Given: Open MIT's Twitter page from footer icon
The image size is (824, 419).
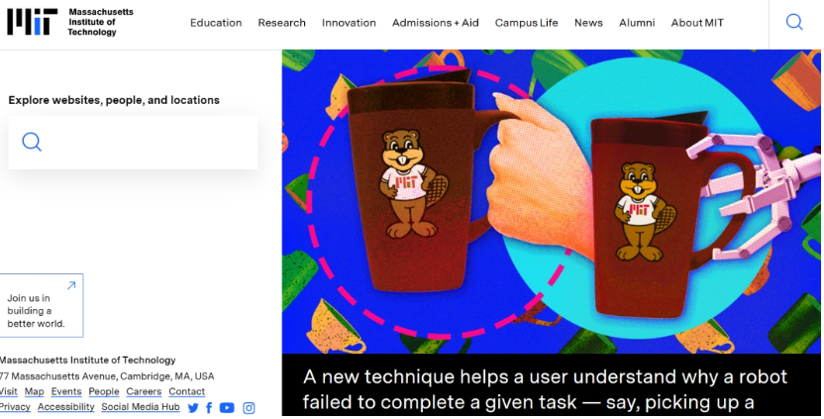Looking at the screenshot, I should [193, 408].
